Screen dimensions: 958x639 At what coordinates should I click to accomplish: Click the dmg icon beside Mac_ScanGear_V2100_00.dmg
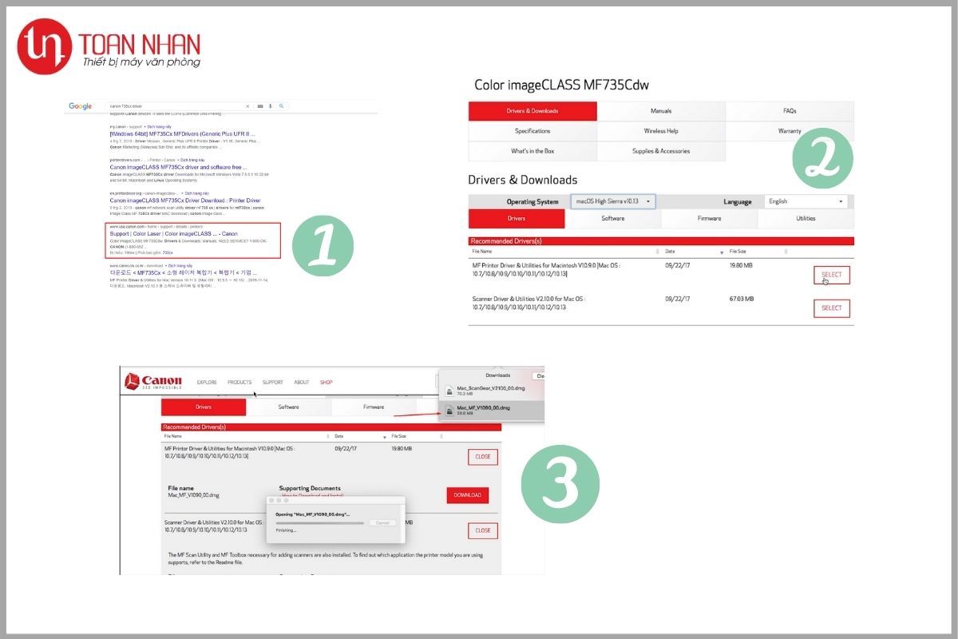point(449,391)
